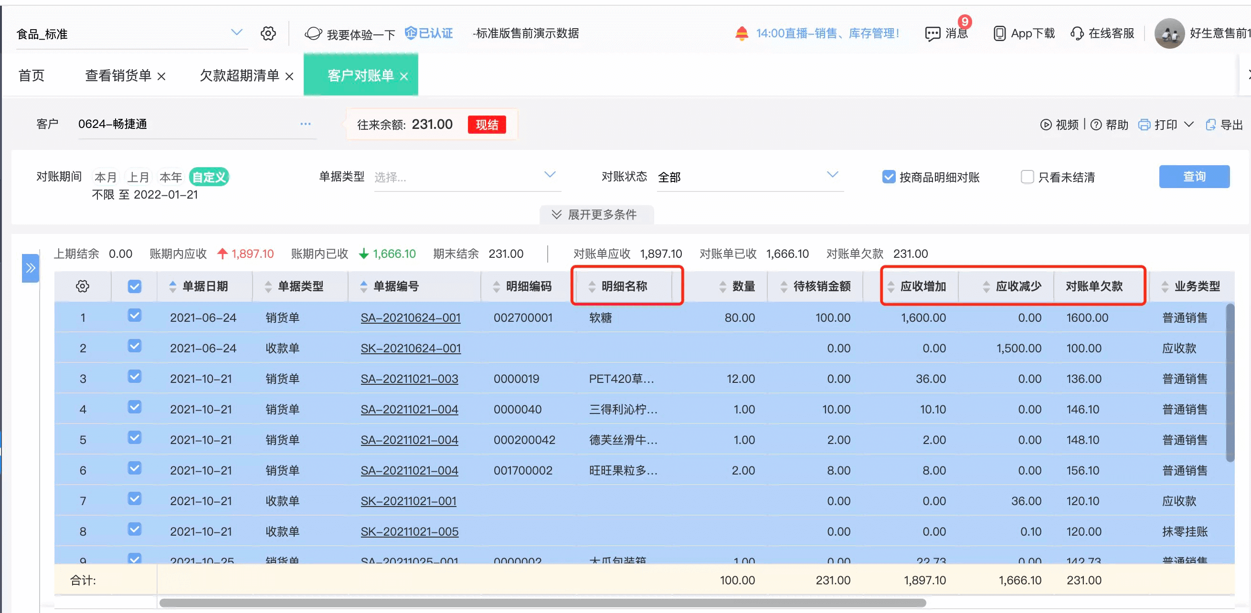Uncheck 按商品明细对账 checkbox
The height and width of the screenshot is (613, 1251).
[888, 177]
